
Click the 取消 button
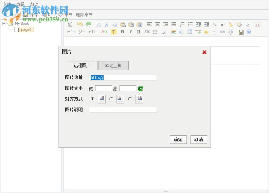click(199, 139)
